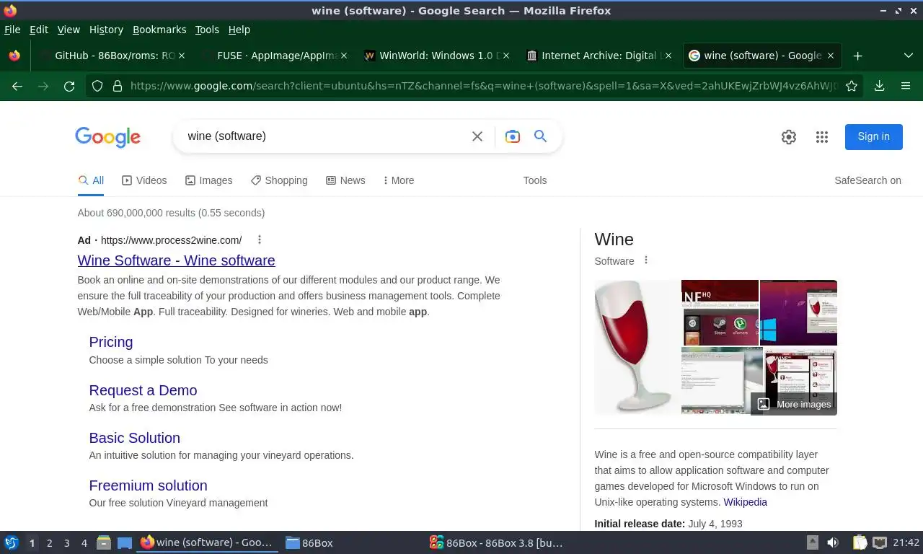
Task: Filter results by Shopping
Action: 279,180
